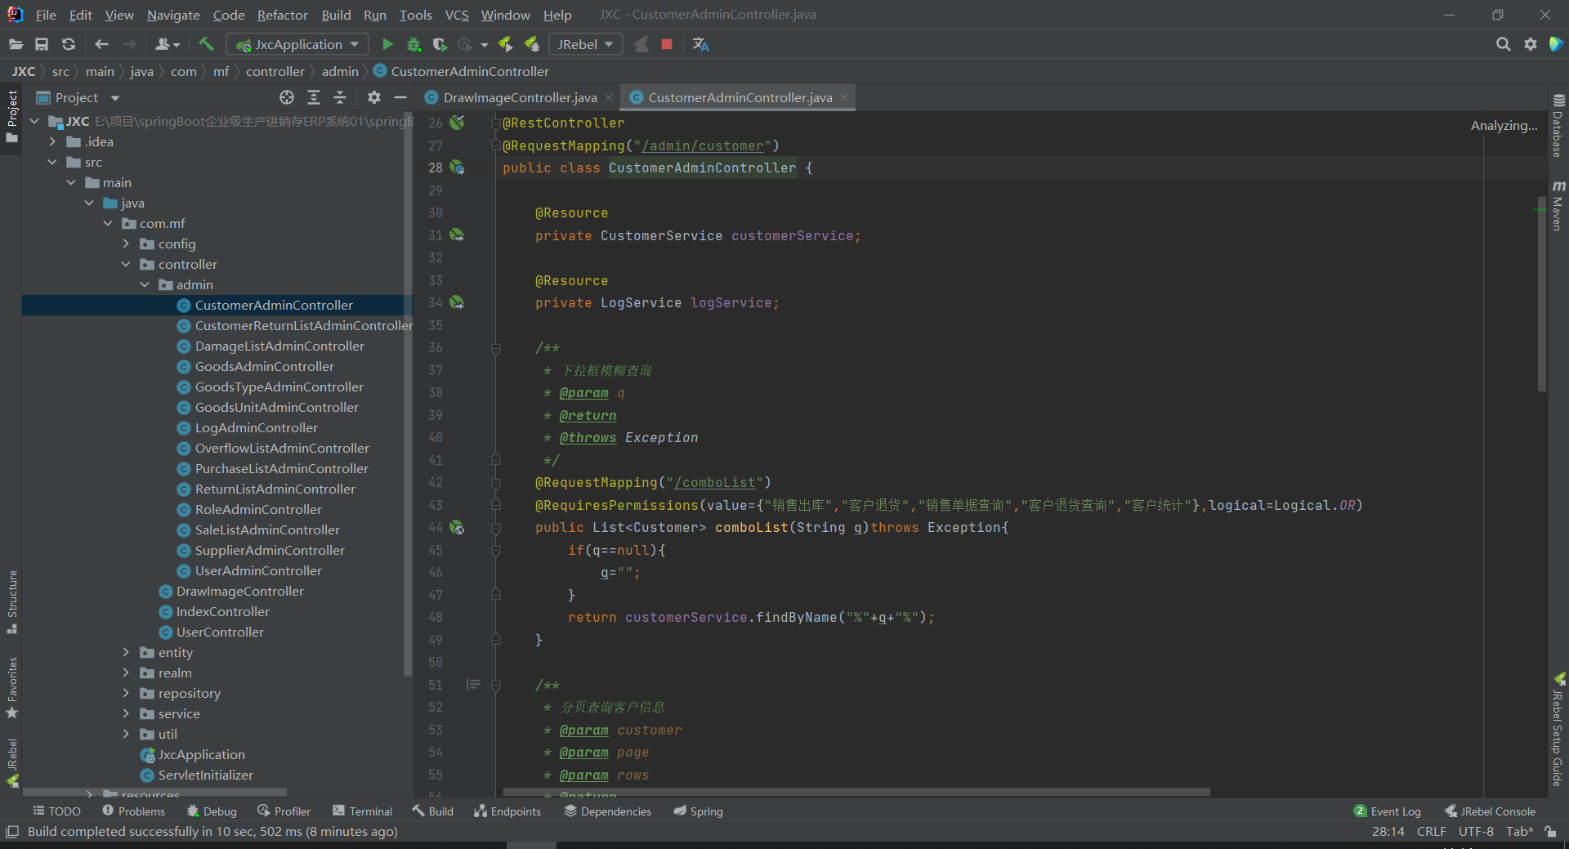Run JxcApplication with the green play button

coord(387,44)
